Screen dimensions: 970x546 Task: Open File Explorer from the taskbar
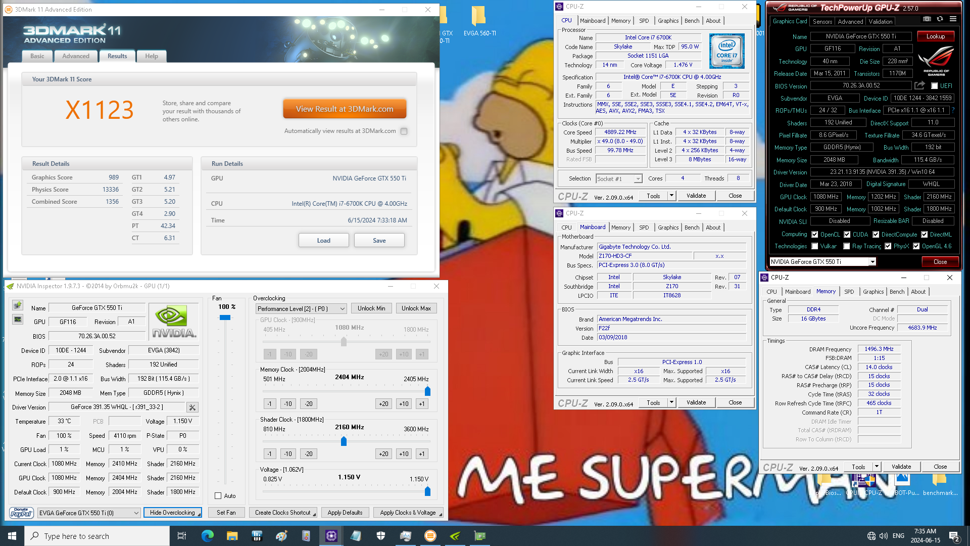click(x=232, y=536)
